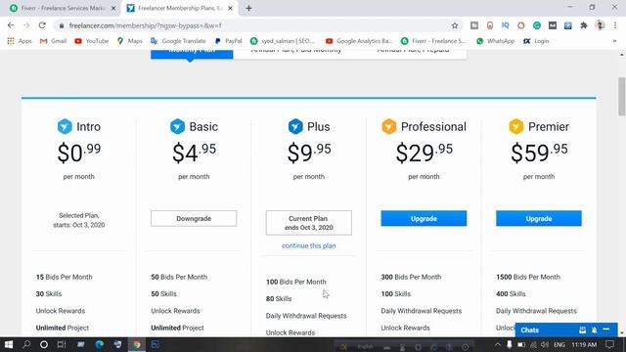Open the Google Translate bookmark
The width and height of the screenshot is (626, 352).
tap(178, 41)
